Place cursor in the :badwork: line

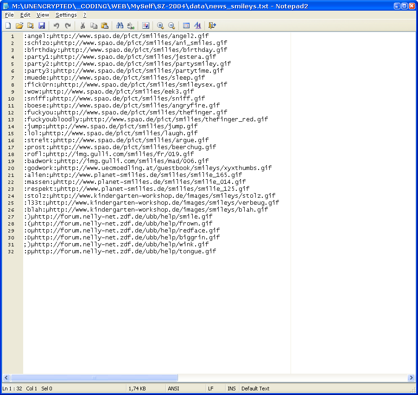116,161
